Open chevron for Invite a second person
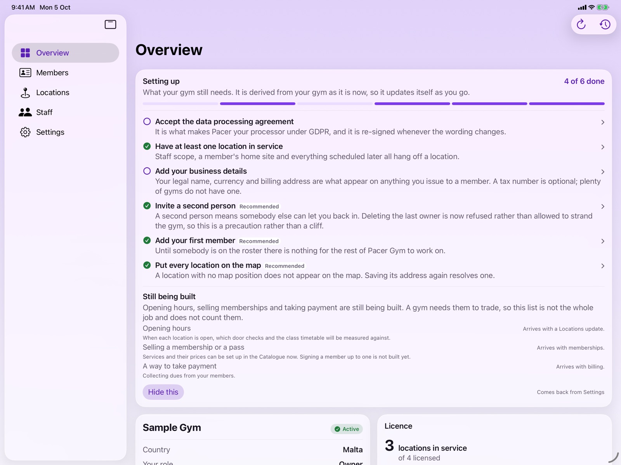 coord(602,207)
